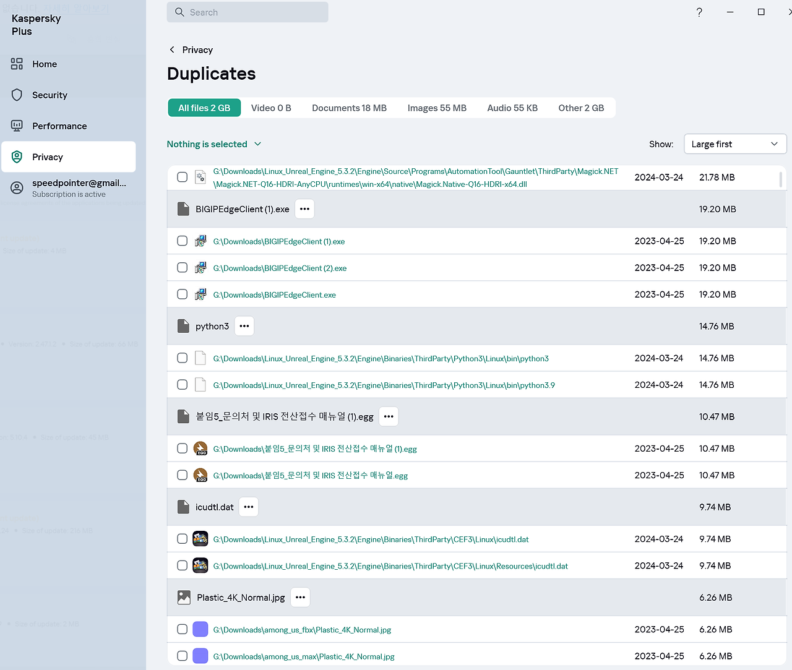Screen dimensions: 792x670
Task: Open icudtl.dat group options menu
Action: 249,507
